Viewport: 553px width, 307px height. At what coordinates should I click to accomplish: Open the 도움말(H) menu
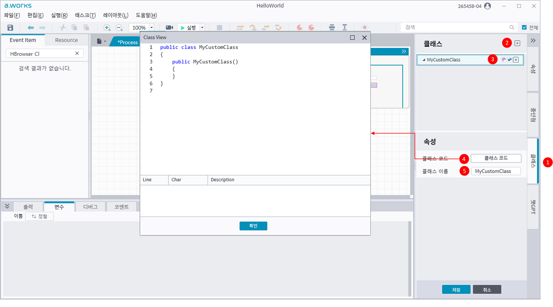coord(146,15)
